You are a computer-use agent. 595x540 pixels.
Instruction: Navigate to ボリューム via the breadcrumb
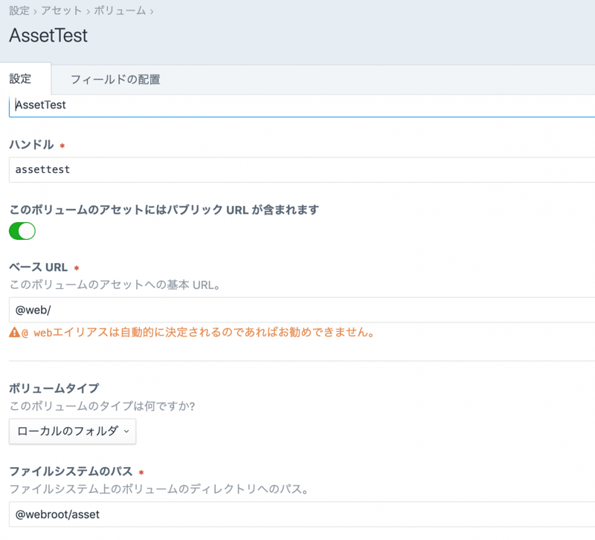tap(120, 11)
